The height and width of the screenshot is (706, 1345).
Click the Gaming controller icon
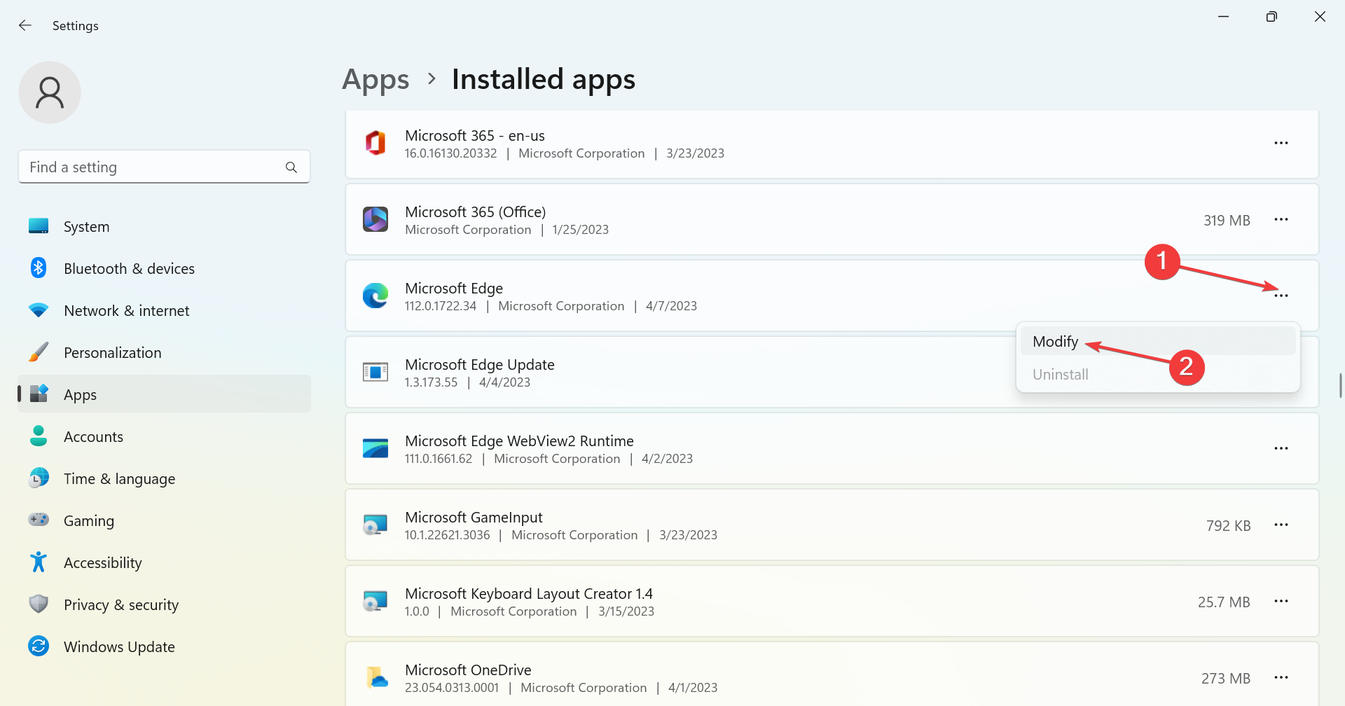[x=39, y=519]
